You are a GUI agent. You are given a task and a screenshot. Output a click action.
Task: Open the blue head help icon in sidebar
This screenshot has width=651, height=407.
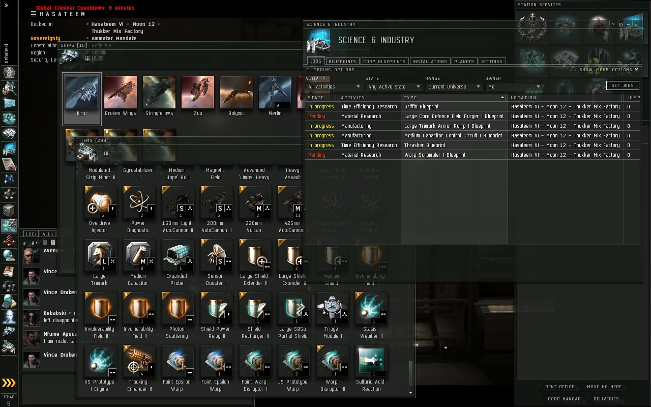(9, 317)
